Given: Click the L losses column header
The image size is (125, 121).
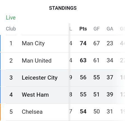Looking at the screenshot, I should (x=71, y=29).
